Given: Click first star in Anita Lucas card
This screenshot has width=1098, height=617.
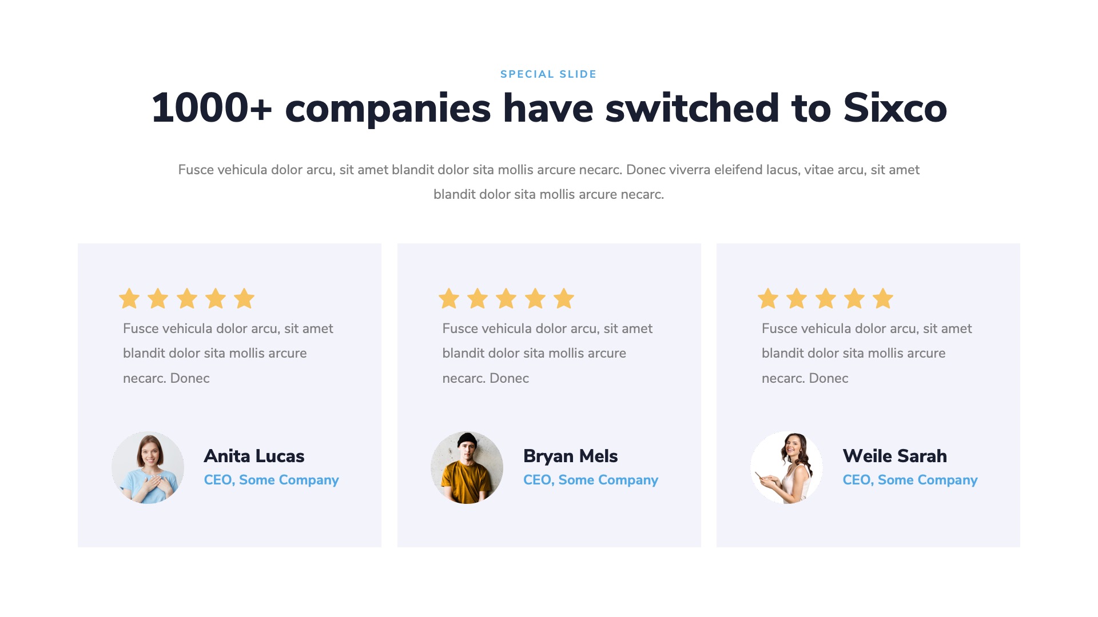Looking at the screenshot, I should click(129, 299).
